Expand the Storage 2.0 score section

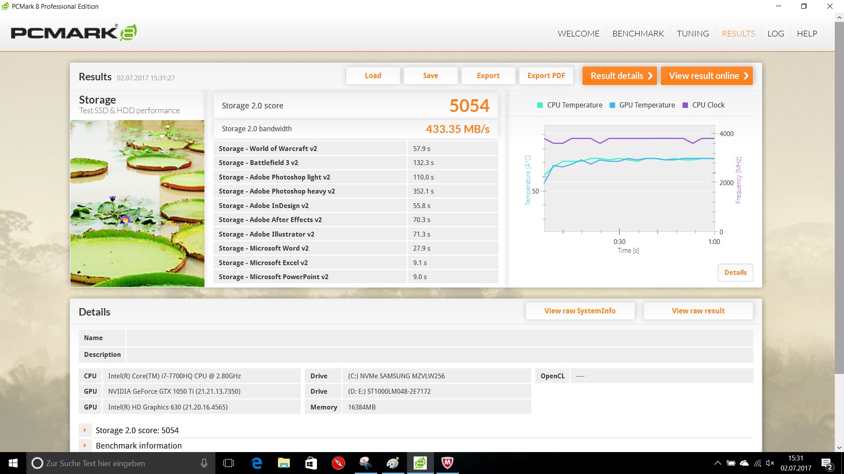click(85, 430)
